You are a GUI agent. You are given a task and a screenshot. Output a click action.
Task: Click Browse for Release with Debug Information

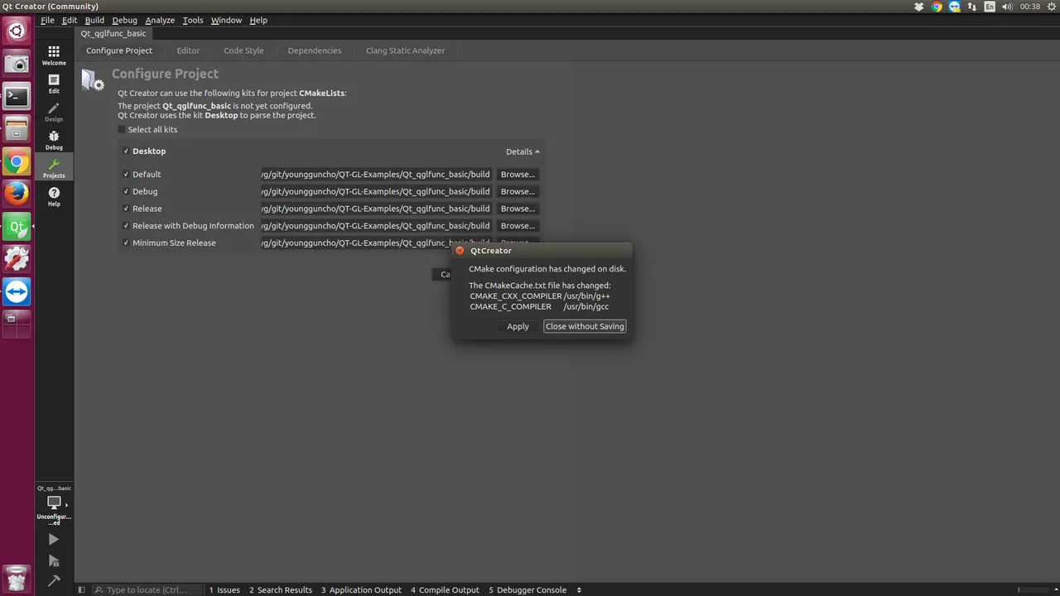518,226
